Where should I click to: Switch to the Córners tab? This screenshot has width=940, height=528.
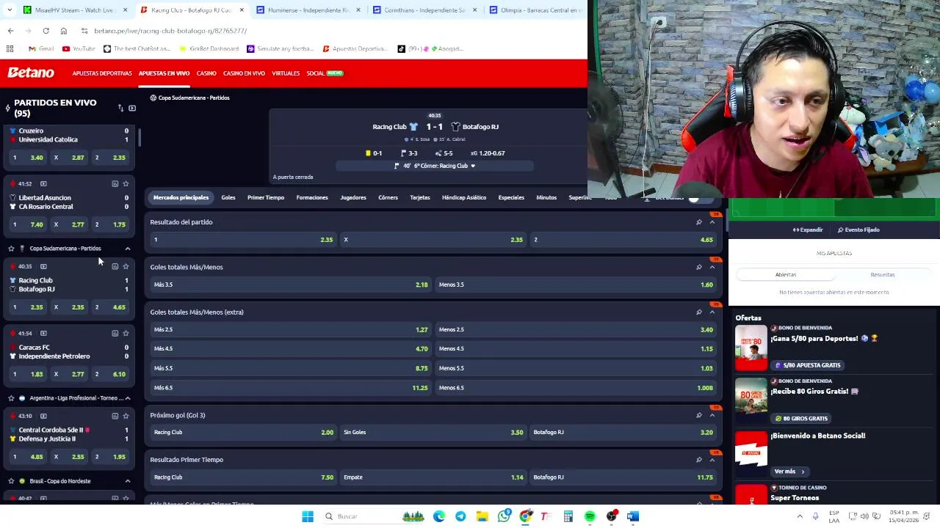click(388, 197)
